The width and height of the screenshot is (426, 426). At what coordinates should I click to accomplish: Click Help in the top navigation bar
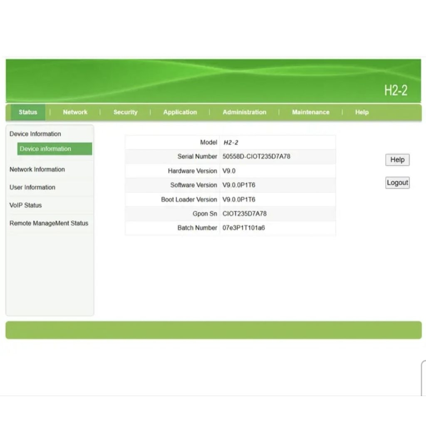(x=362, y=112)
